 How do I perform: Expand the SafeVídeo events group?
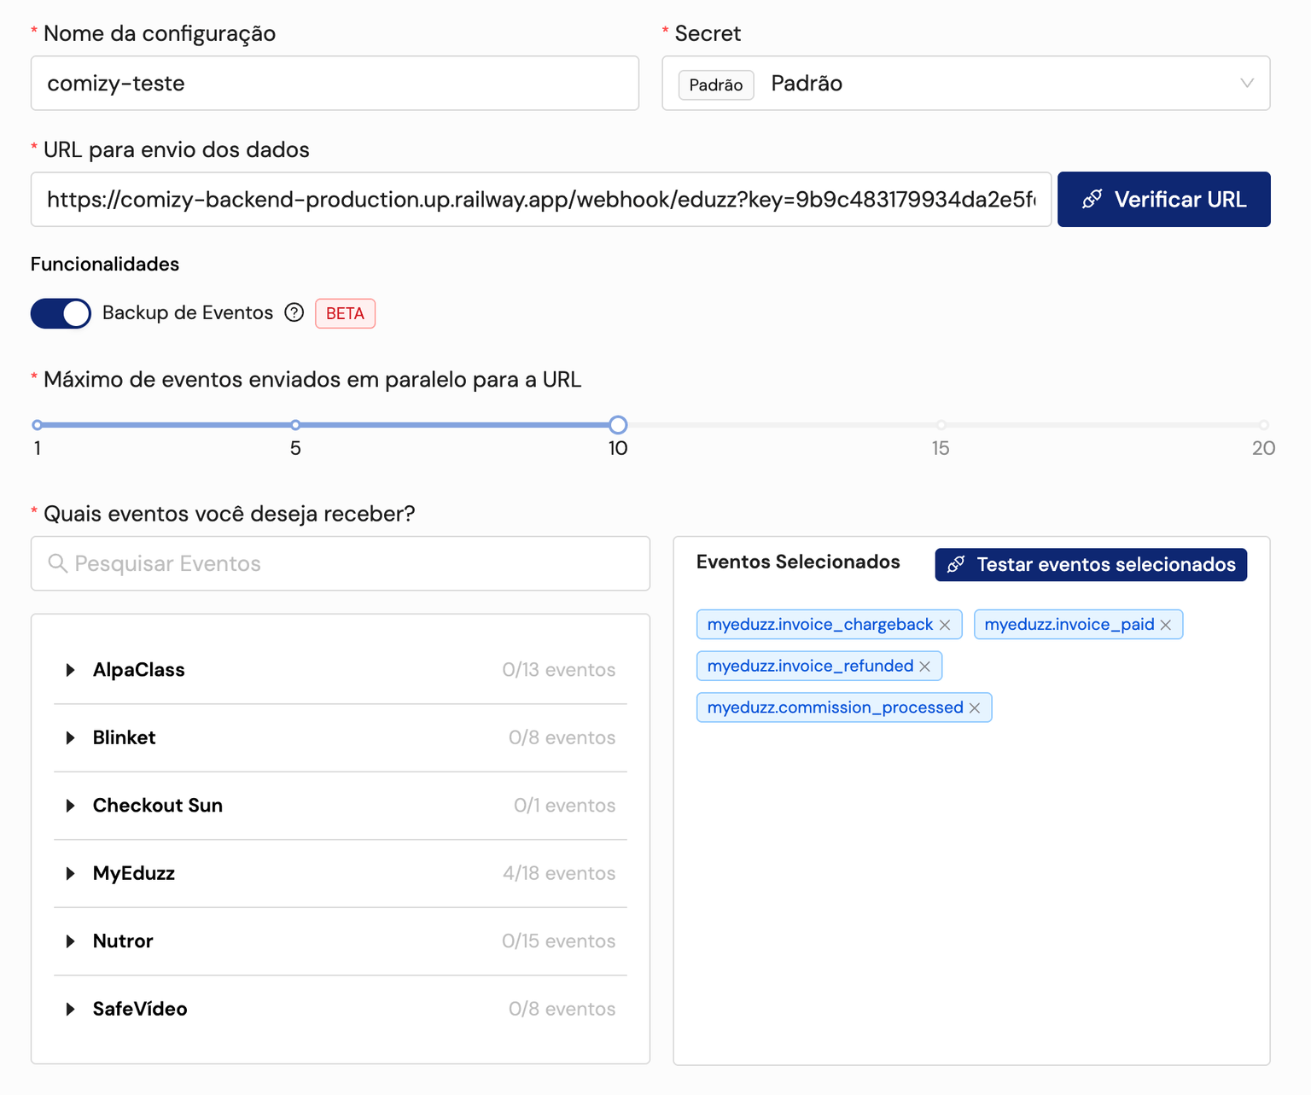pyautogui.click(x=71, y=1009)
